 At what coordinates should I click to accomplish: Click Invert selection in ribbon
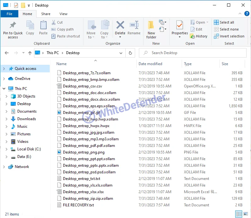229,36
